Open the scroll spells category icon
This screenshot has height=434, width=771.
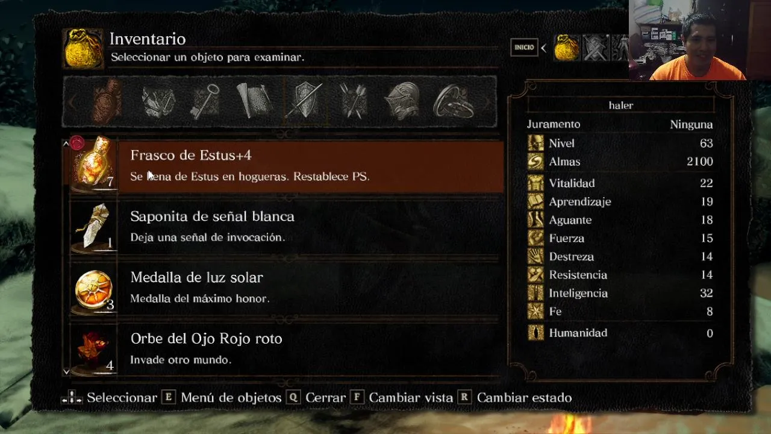pyautogui.click(x=254, y=101)
